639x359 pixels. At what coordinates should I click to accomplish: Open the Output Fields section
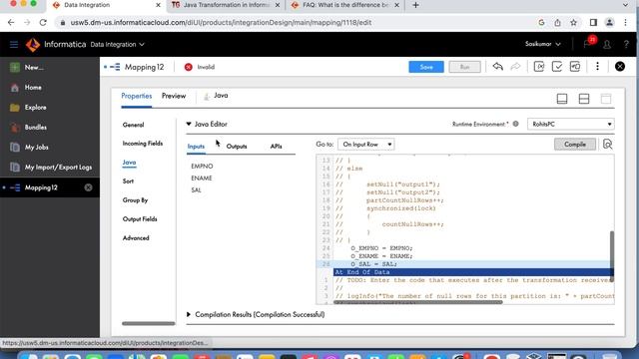coord(140,219)
